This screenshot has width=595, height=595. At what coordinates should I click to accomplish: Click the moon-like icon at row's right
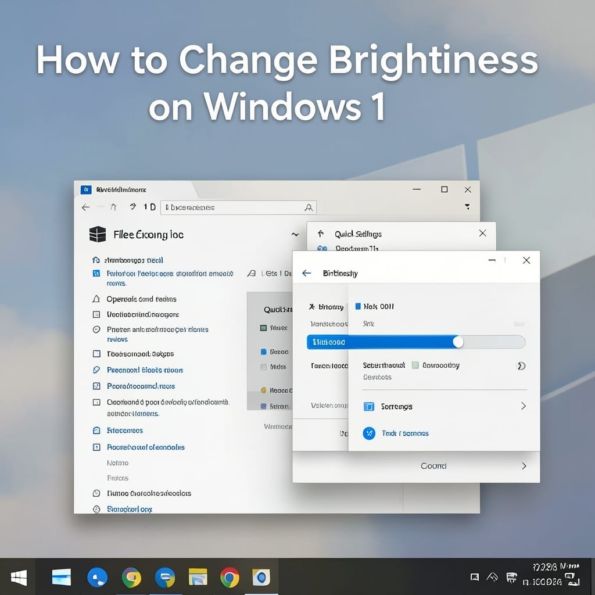coord(521,366)
